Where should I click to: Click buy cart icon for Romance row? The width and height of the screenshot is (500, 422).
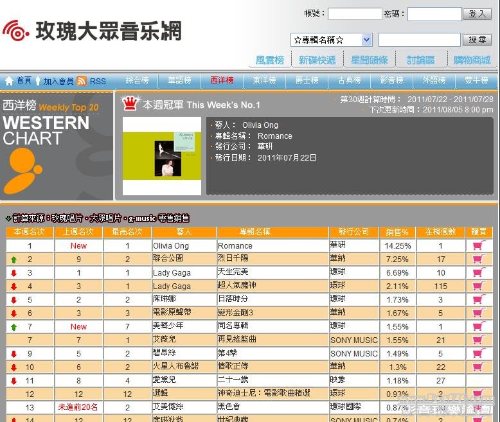point(478,245)
